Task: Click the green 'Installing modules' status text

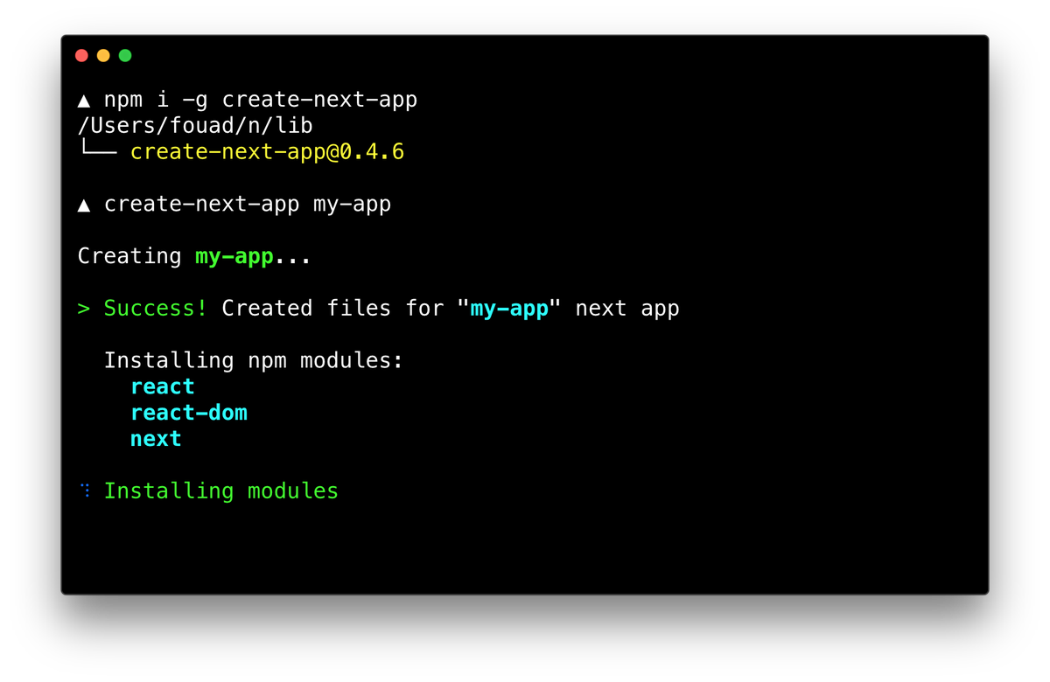Action: click(x=221, y=491)
